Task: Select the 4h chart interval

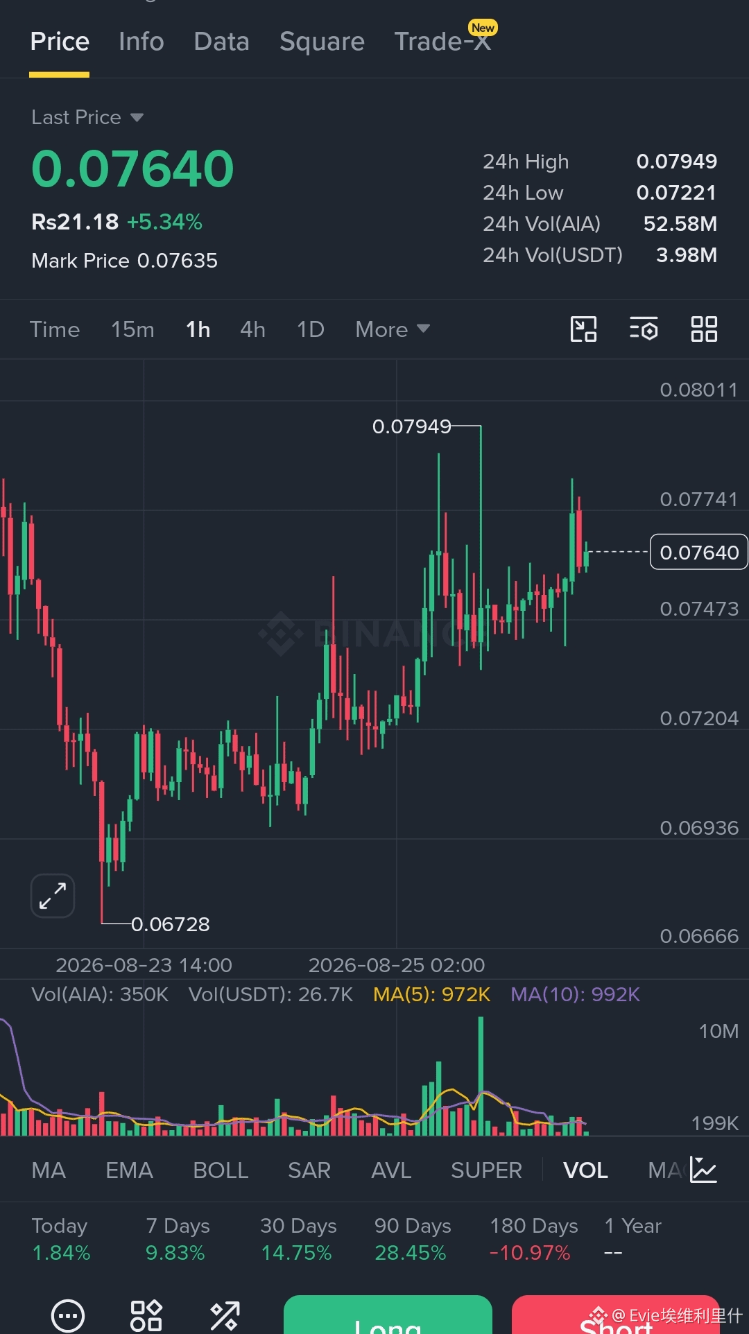Action: [x=253, y=329]
